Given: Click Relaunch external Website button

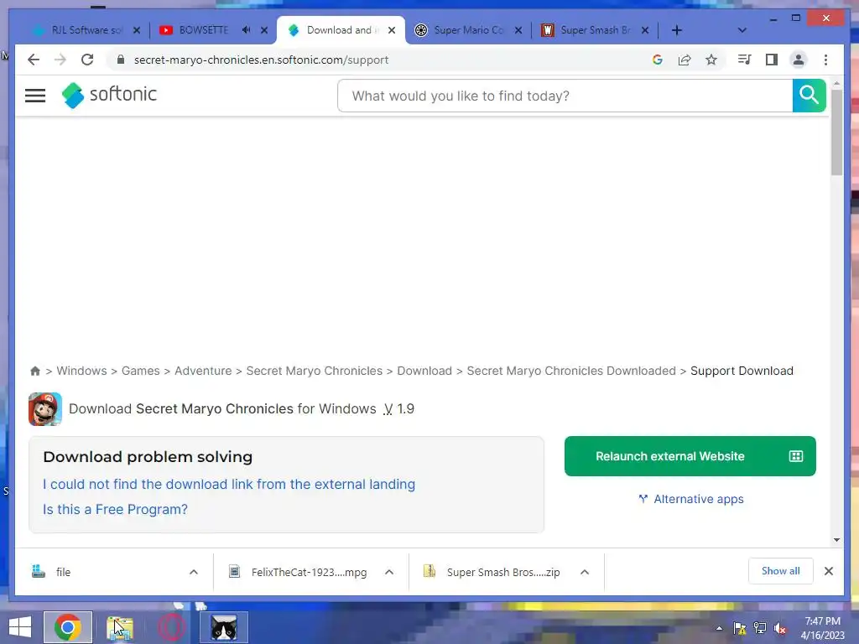Looking at the screenshot, I should (x=690, y=456).
